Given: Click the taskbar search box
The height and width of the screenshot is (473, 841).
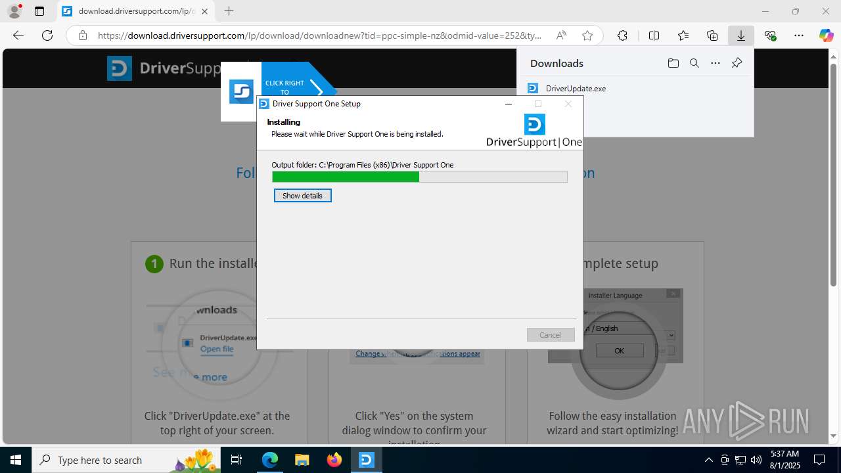Looking at the screenshot, I should [126, 460].
